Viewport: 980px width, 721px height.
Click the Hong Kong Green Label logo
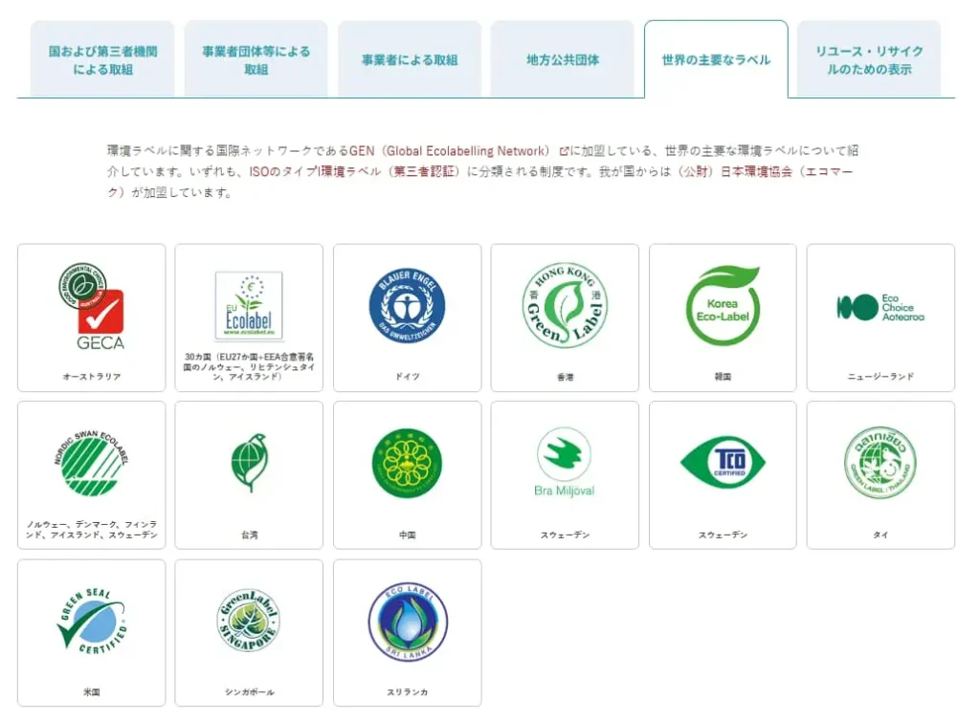point(565,306)
